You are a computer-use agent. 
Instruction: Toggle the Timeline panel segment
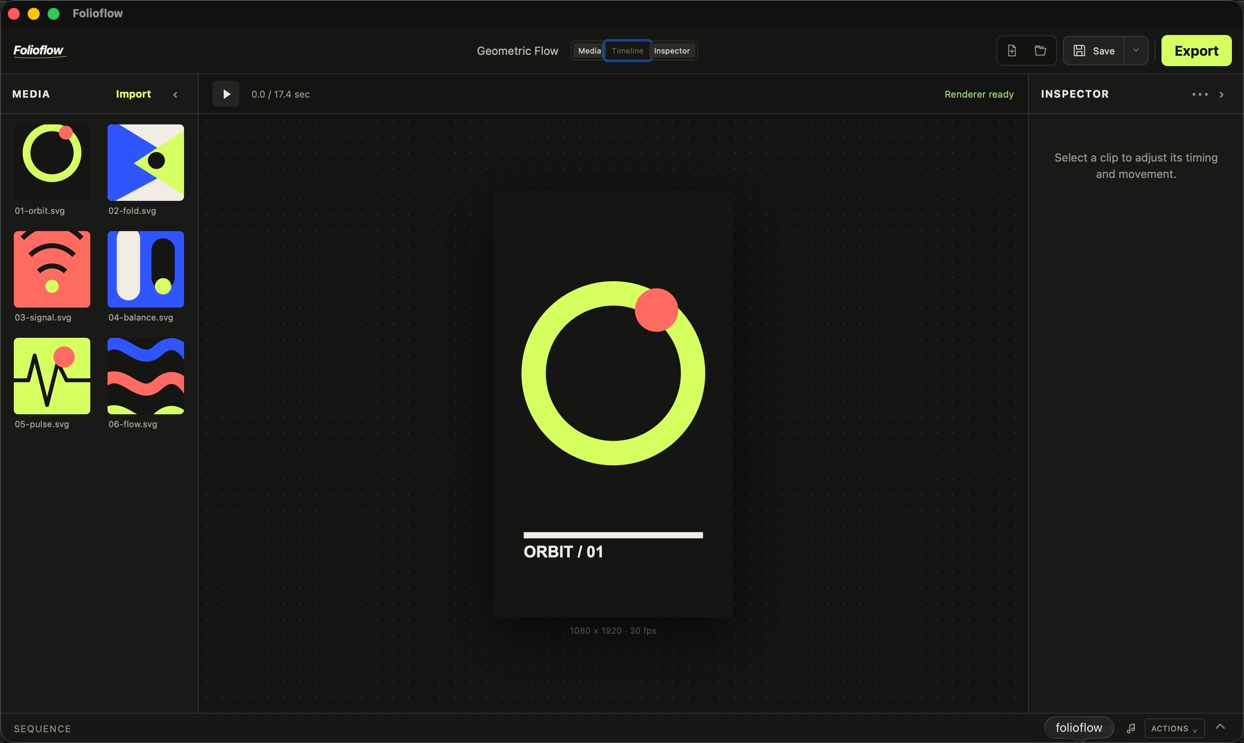coord(627,51)
